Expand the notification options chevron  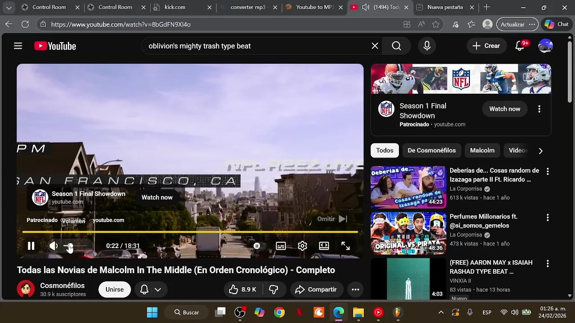pos(158,290)
